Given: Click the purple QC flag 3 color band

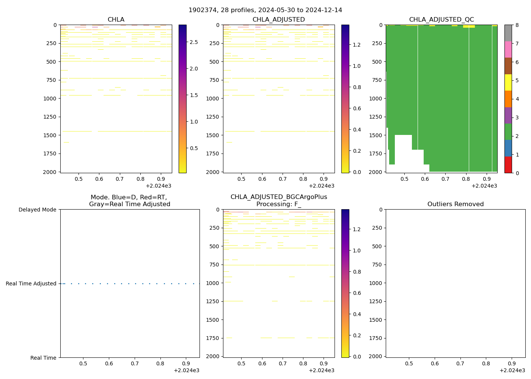Looking at the screenshot, I should [x=508, y=115].
